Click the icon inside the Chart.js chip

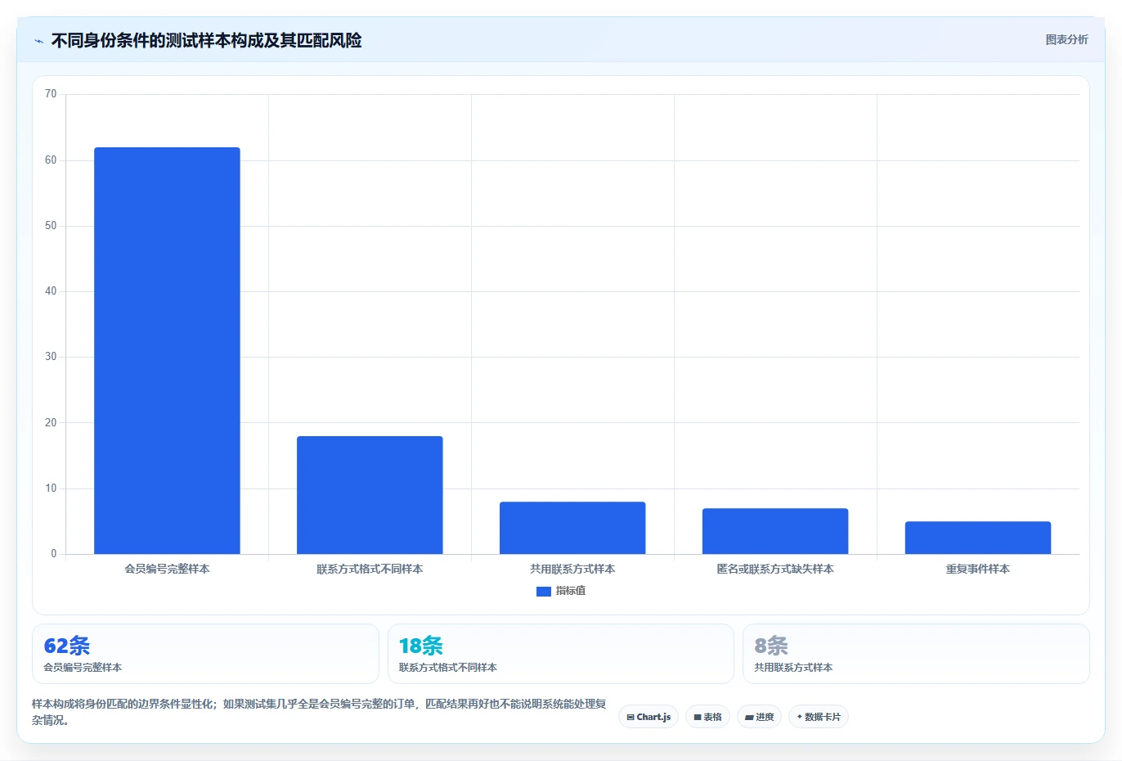click(631, 718)
